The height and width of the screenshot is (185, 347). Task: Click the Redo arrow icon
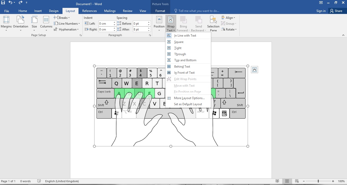click(x=21, y=3)
